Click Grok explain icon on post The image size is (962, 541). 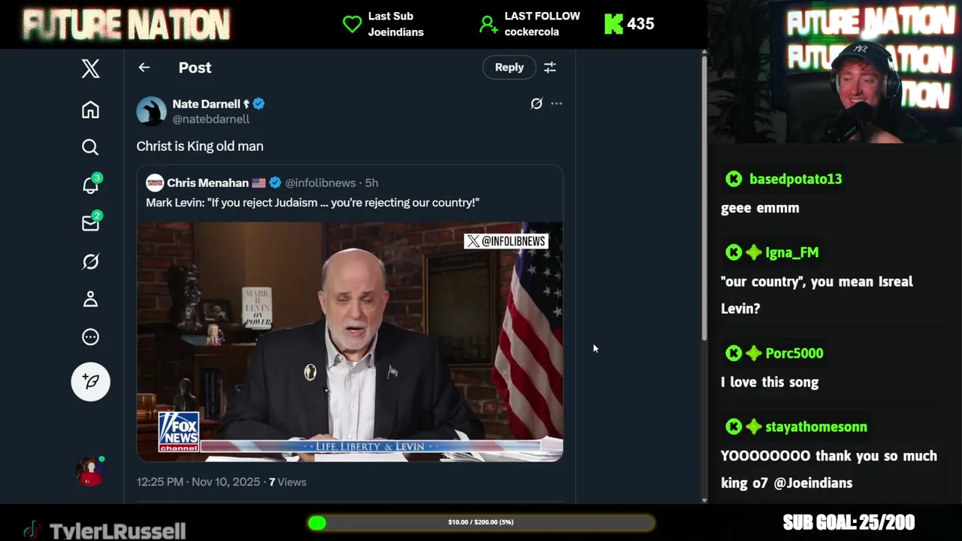click(536, 104)
